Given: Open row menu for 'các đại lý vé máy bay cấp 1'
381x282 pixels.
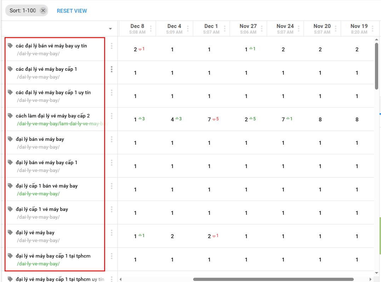Looking at the screenshot, I should [111, 69].
